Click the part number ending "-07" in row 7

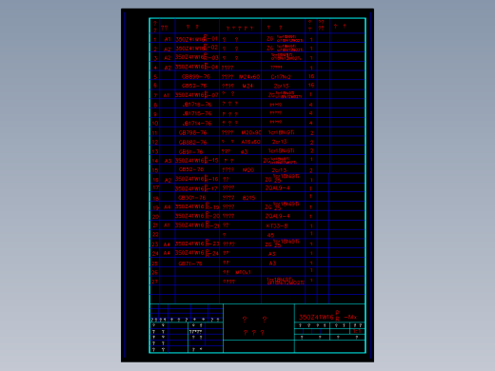tap(197, 95)
